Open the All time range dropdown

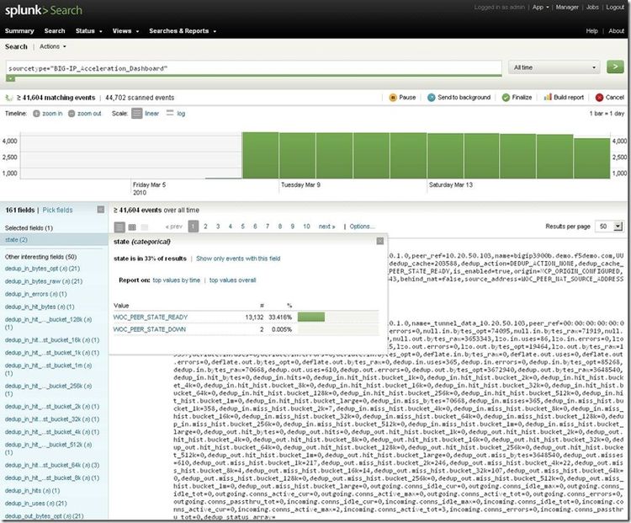click(555, 67)
